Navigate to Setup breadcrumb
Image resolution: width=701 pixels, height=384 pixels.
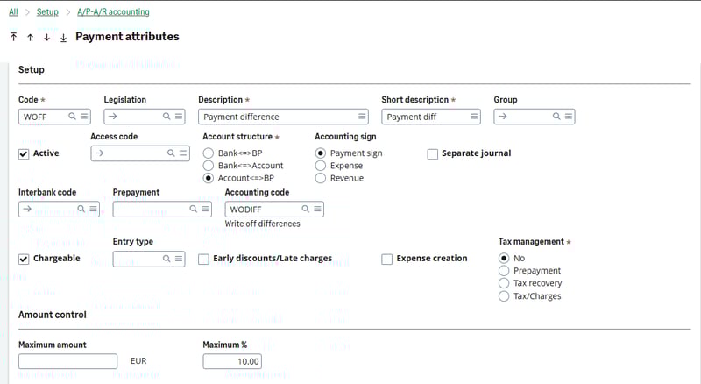click(47, 12)
